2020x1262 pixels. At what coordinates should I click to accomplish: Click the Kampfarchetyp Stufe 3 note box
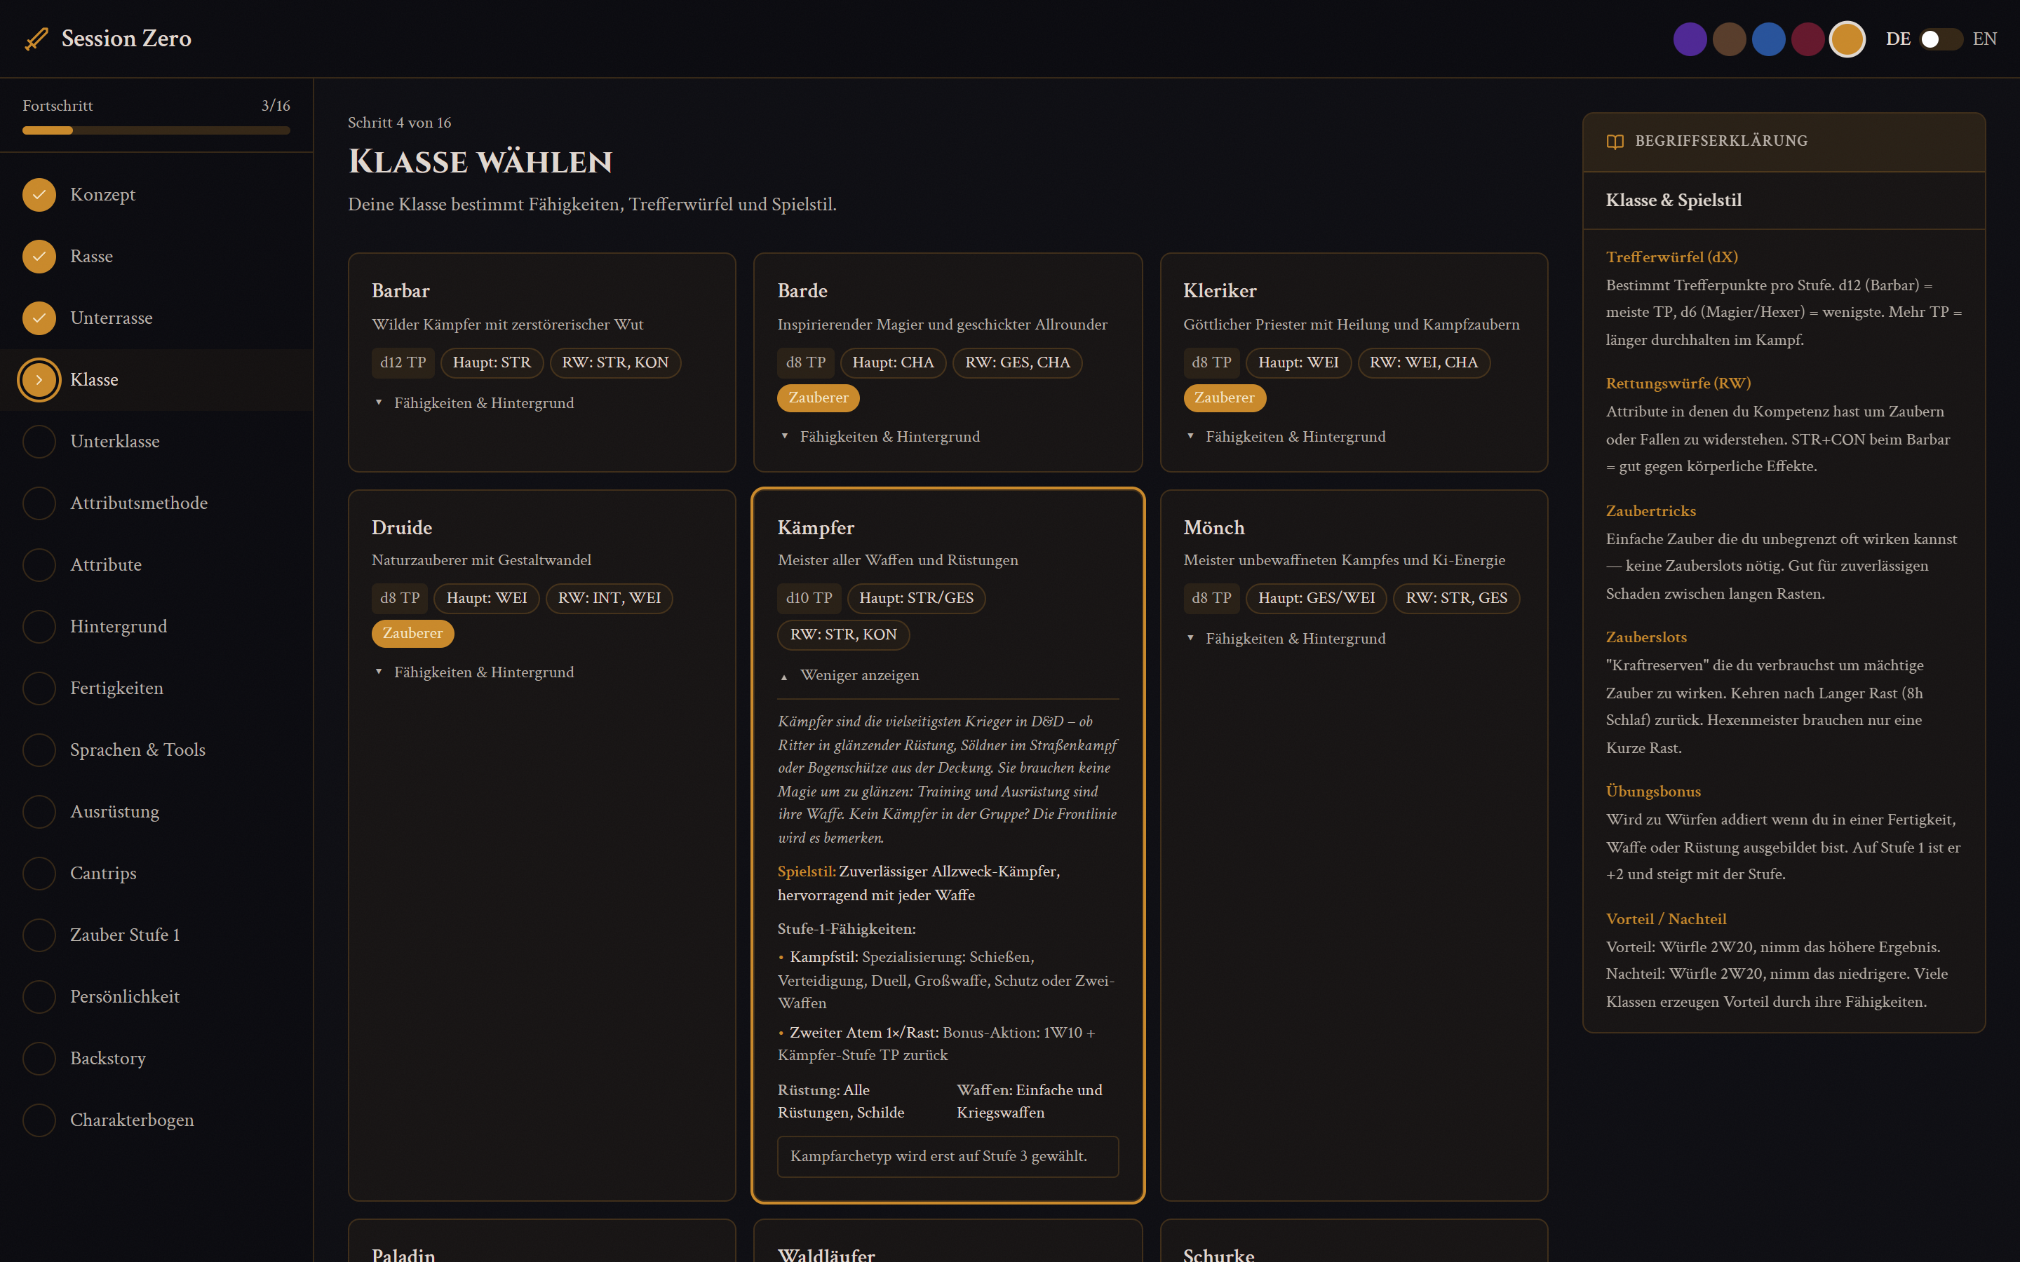tap(948, 1157)
